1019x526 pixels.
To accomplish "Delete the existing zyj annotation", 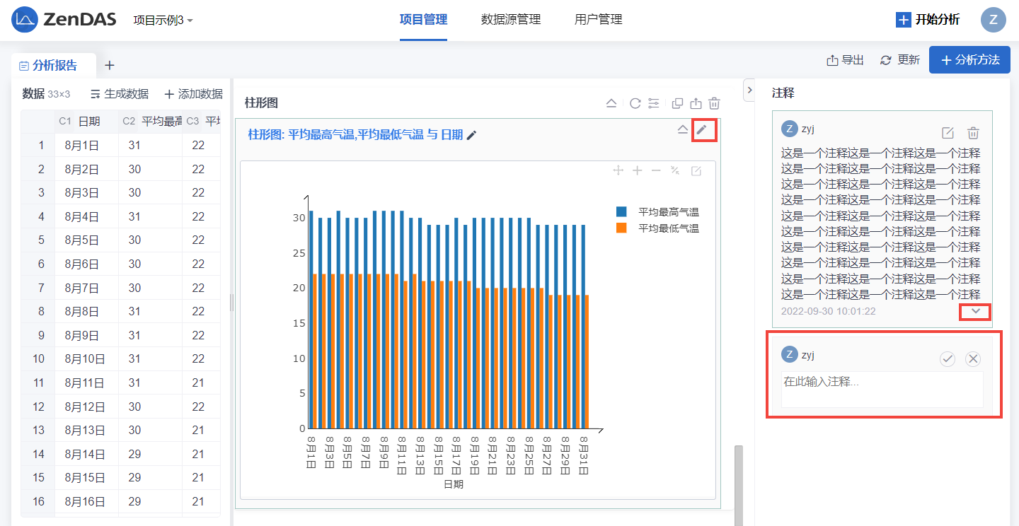I will [x=973, y=133].
